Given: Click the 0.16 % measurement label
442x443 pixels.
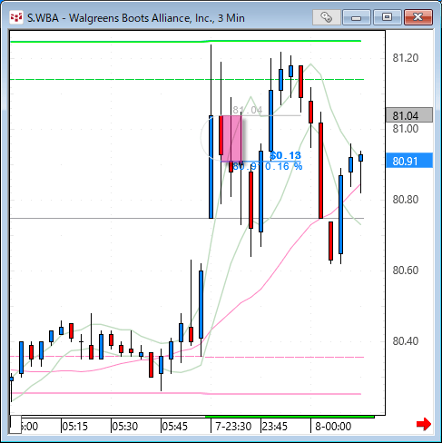Looking at the screenshot, I should click(x=283, y=166).
